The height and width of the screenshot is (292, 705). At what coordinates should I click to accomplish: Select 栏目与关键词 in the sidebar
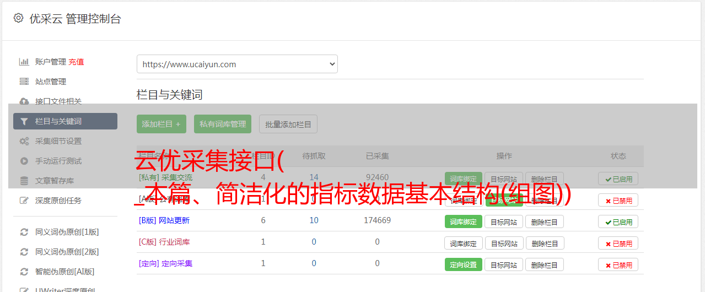point(65,121)
